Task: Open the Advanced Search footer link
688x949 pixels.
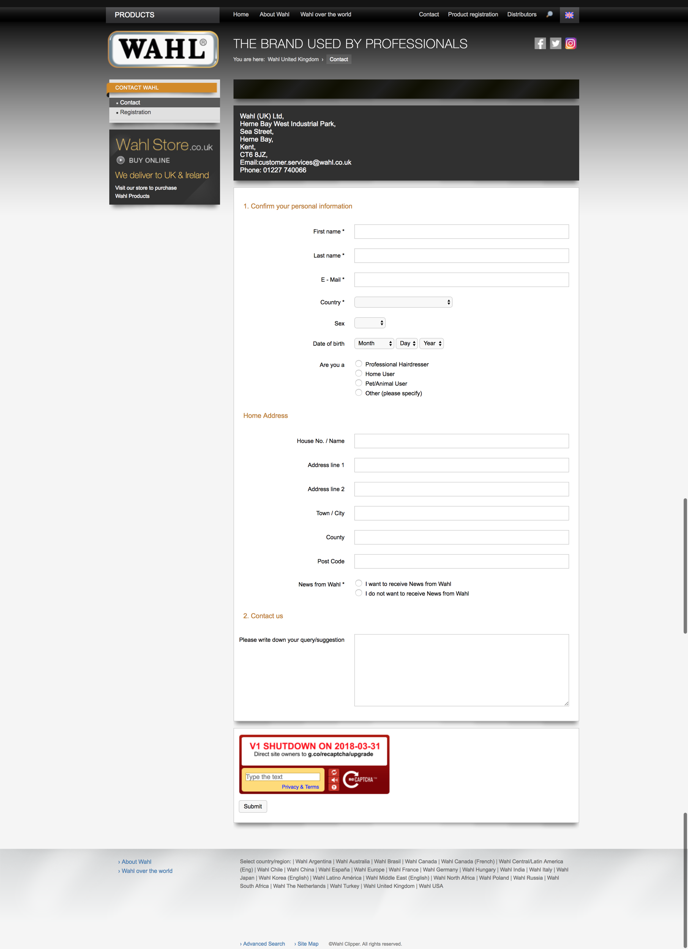Action: pyautogui.click(x=264, y=943)
